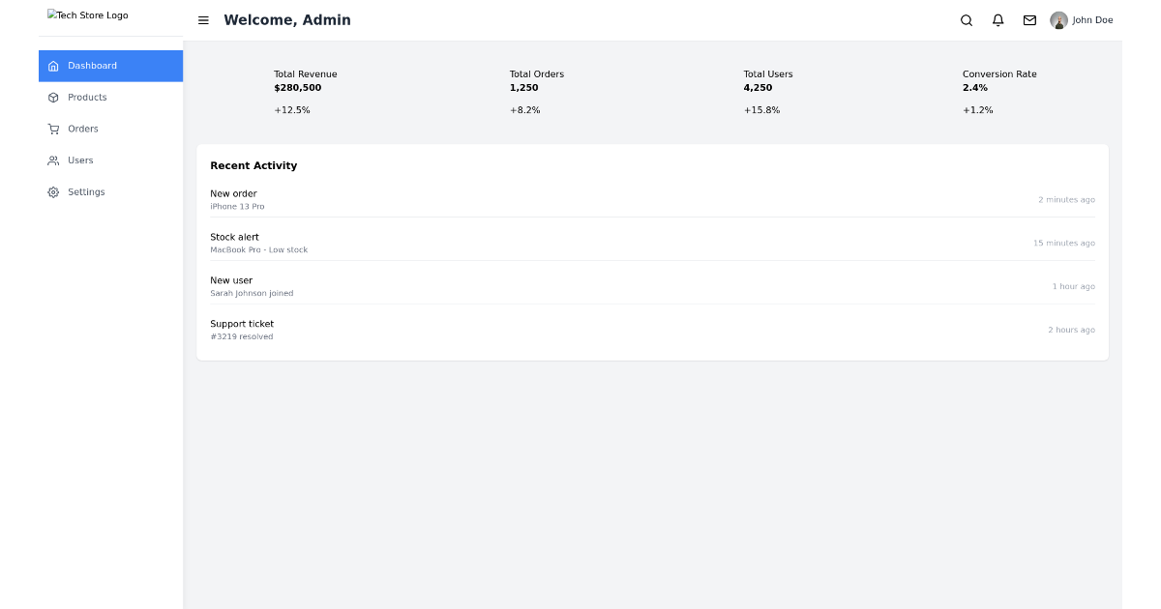Open Settings page label
The width and height of the screenshot is (1161, 609).
tap(86, 192)
